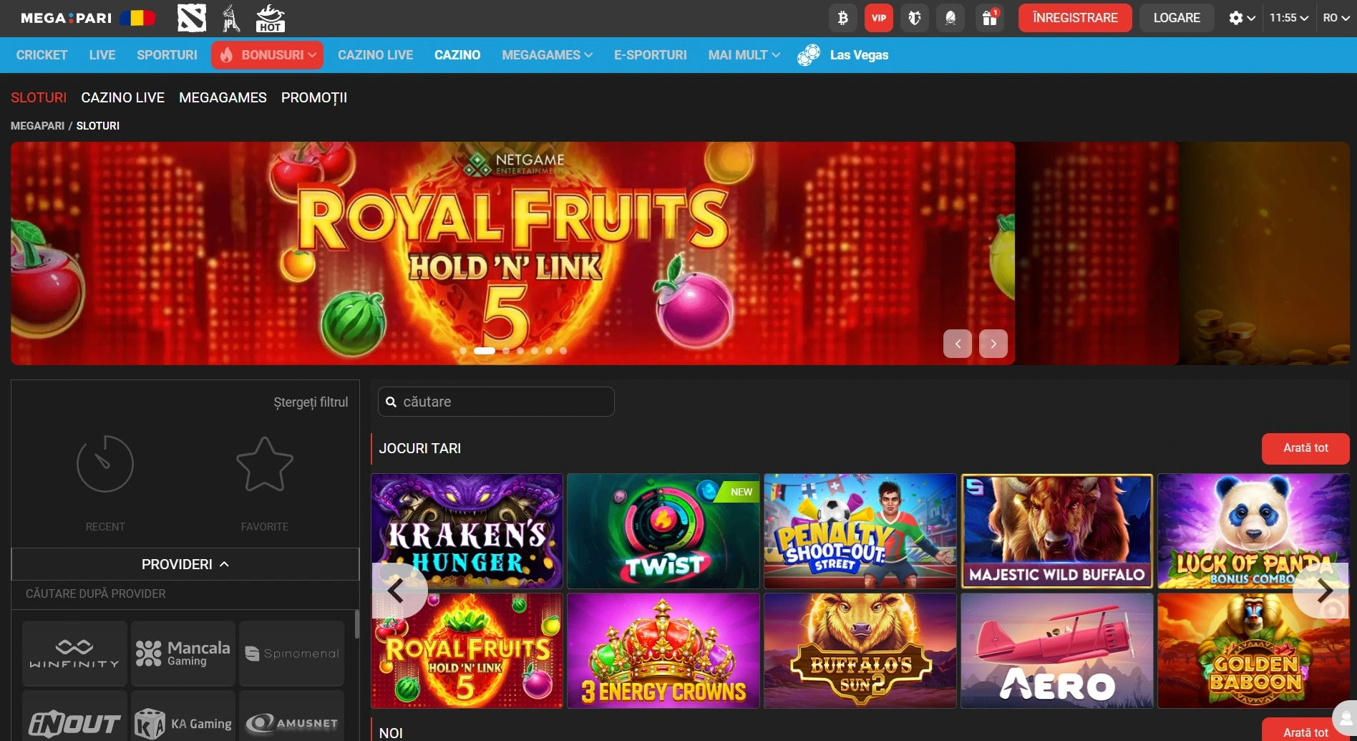The height and width of the screenshot is (741, 1357).
Task: Show Recent games via the clock icon
Action: [x=105, y=464]
